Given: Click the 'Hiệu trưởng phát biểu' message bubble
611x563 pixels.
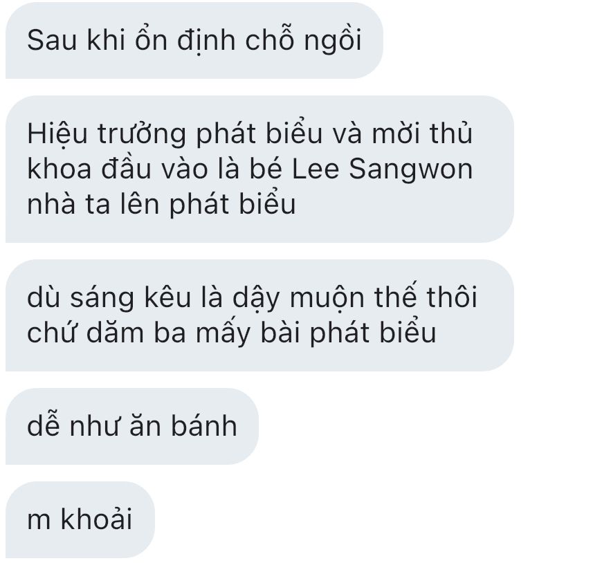Looking at the screenshot, I should (259, 169).
